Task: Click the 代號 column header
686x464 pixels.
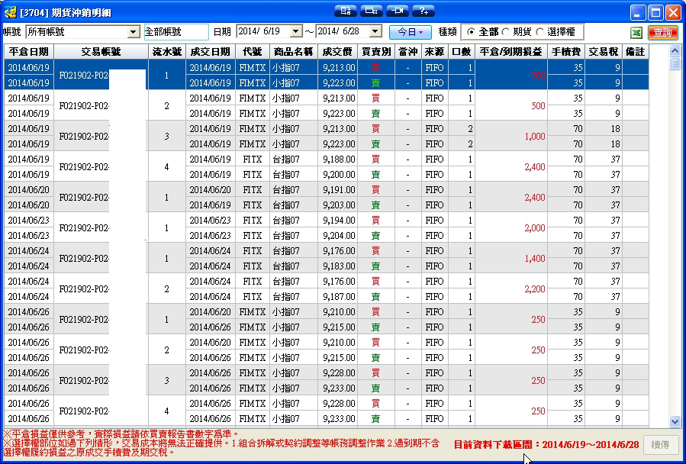Action: 252,52
